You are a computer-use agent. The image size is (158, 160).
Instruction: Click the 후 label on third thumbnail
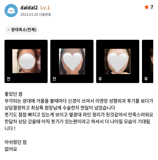pos(100,79)
